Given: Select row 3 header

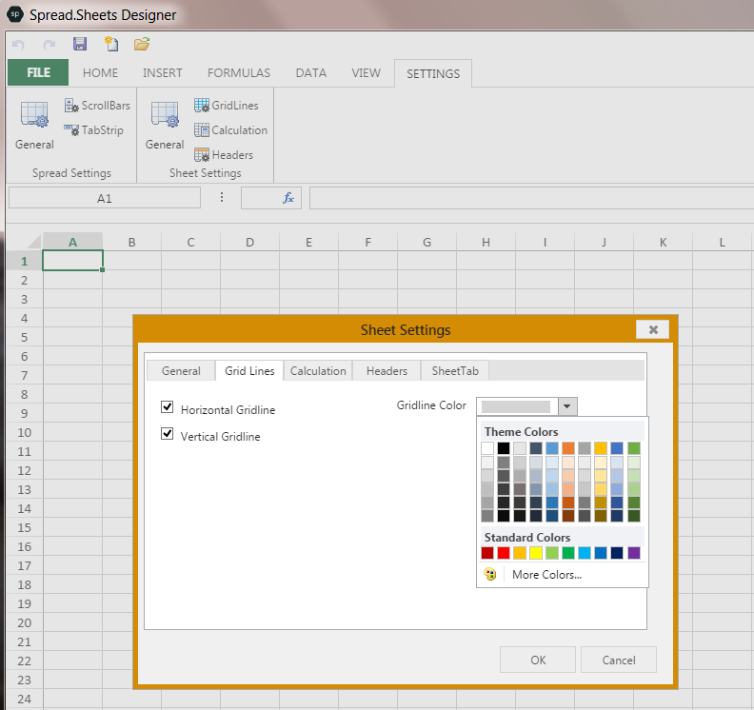Looking at the screenshot, I should [25, 299].
